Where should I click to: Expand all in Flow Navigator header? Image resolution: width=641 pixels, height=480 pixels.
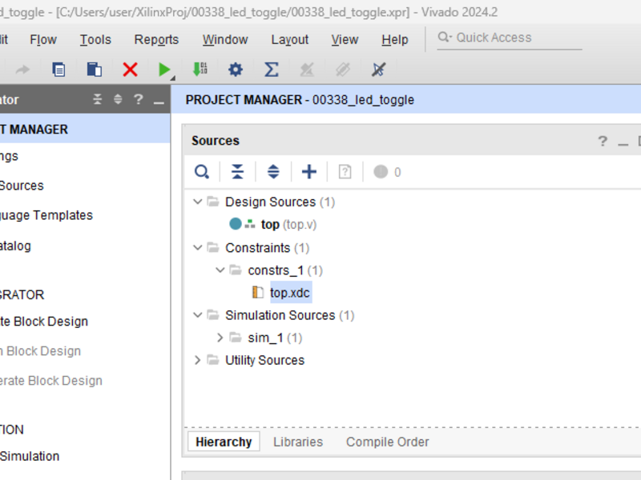pyautogui.click(x=118, y=99)
